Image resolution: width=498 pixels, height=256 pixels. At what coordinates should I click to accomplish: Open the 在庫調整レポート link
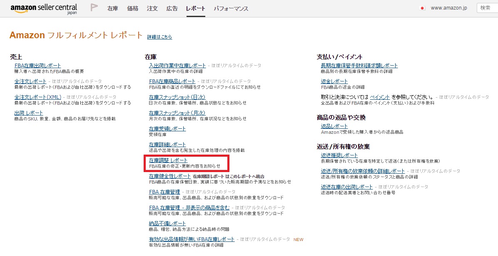(x=168, y=161)
